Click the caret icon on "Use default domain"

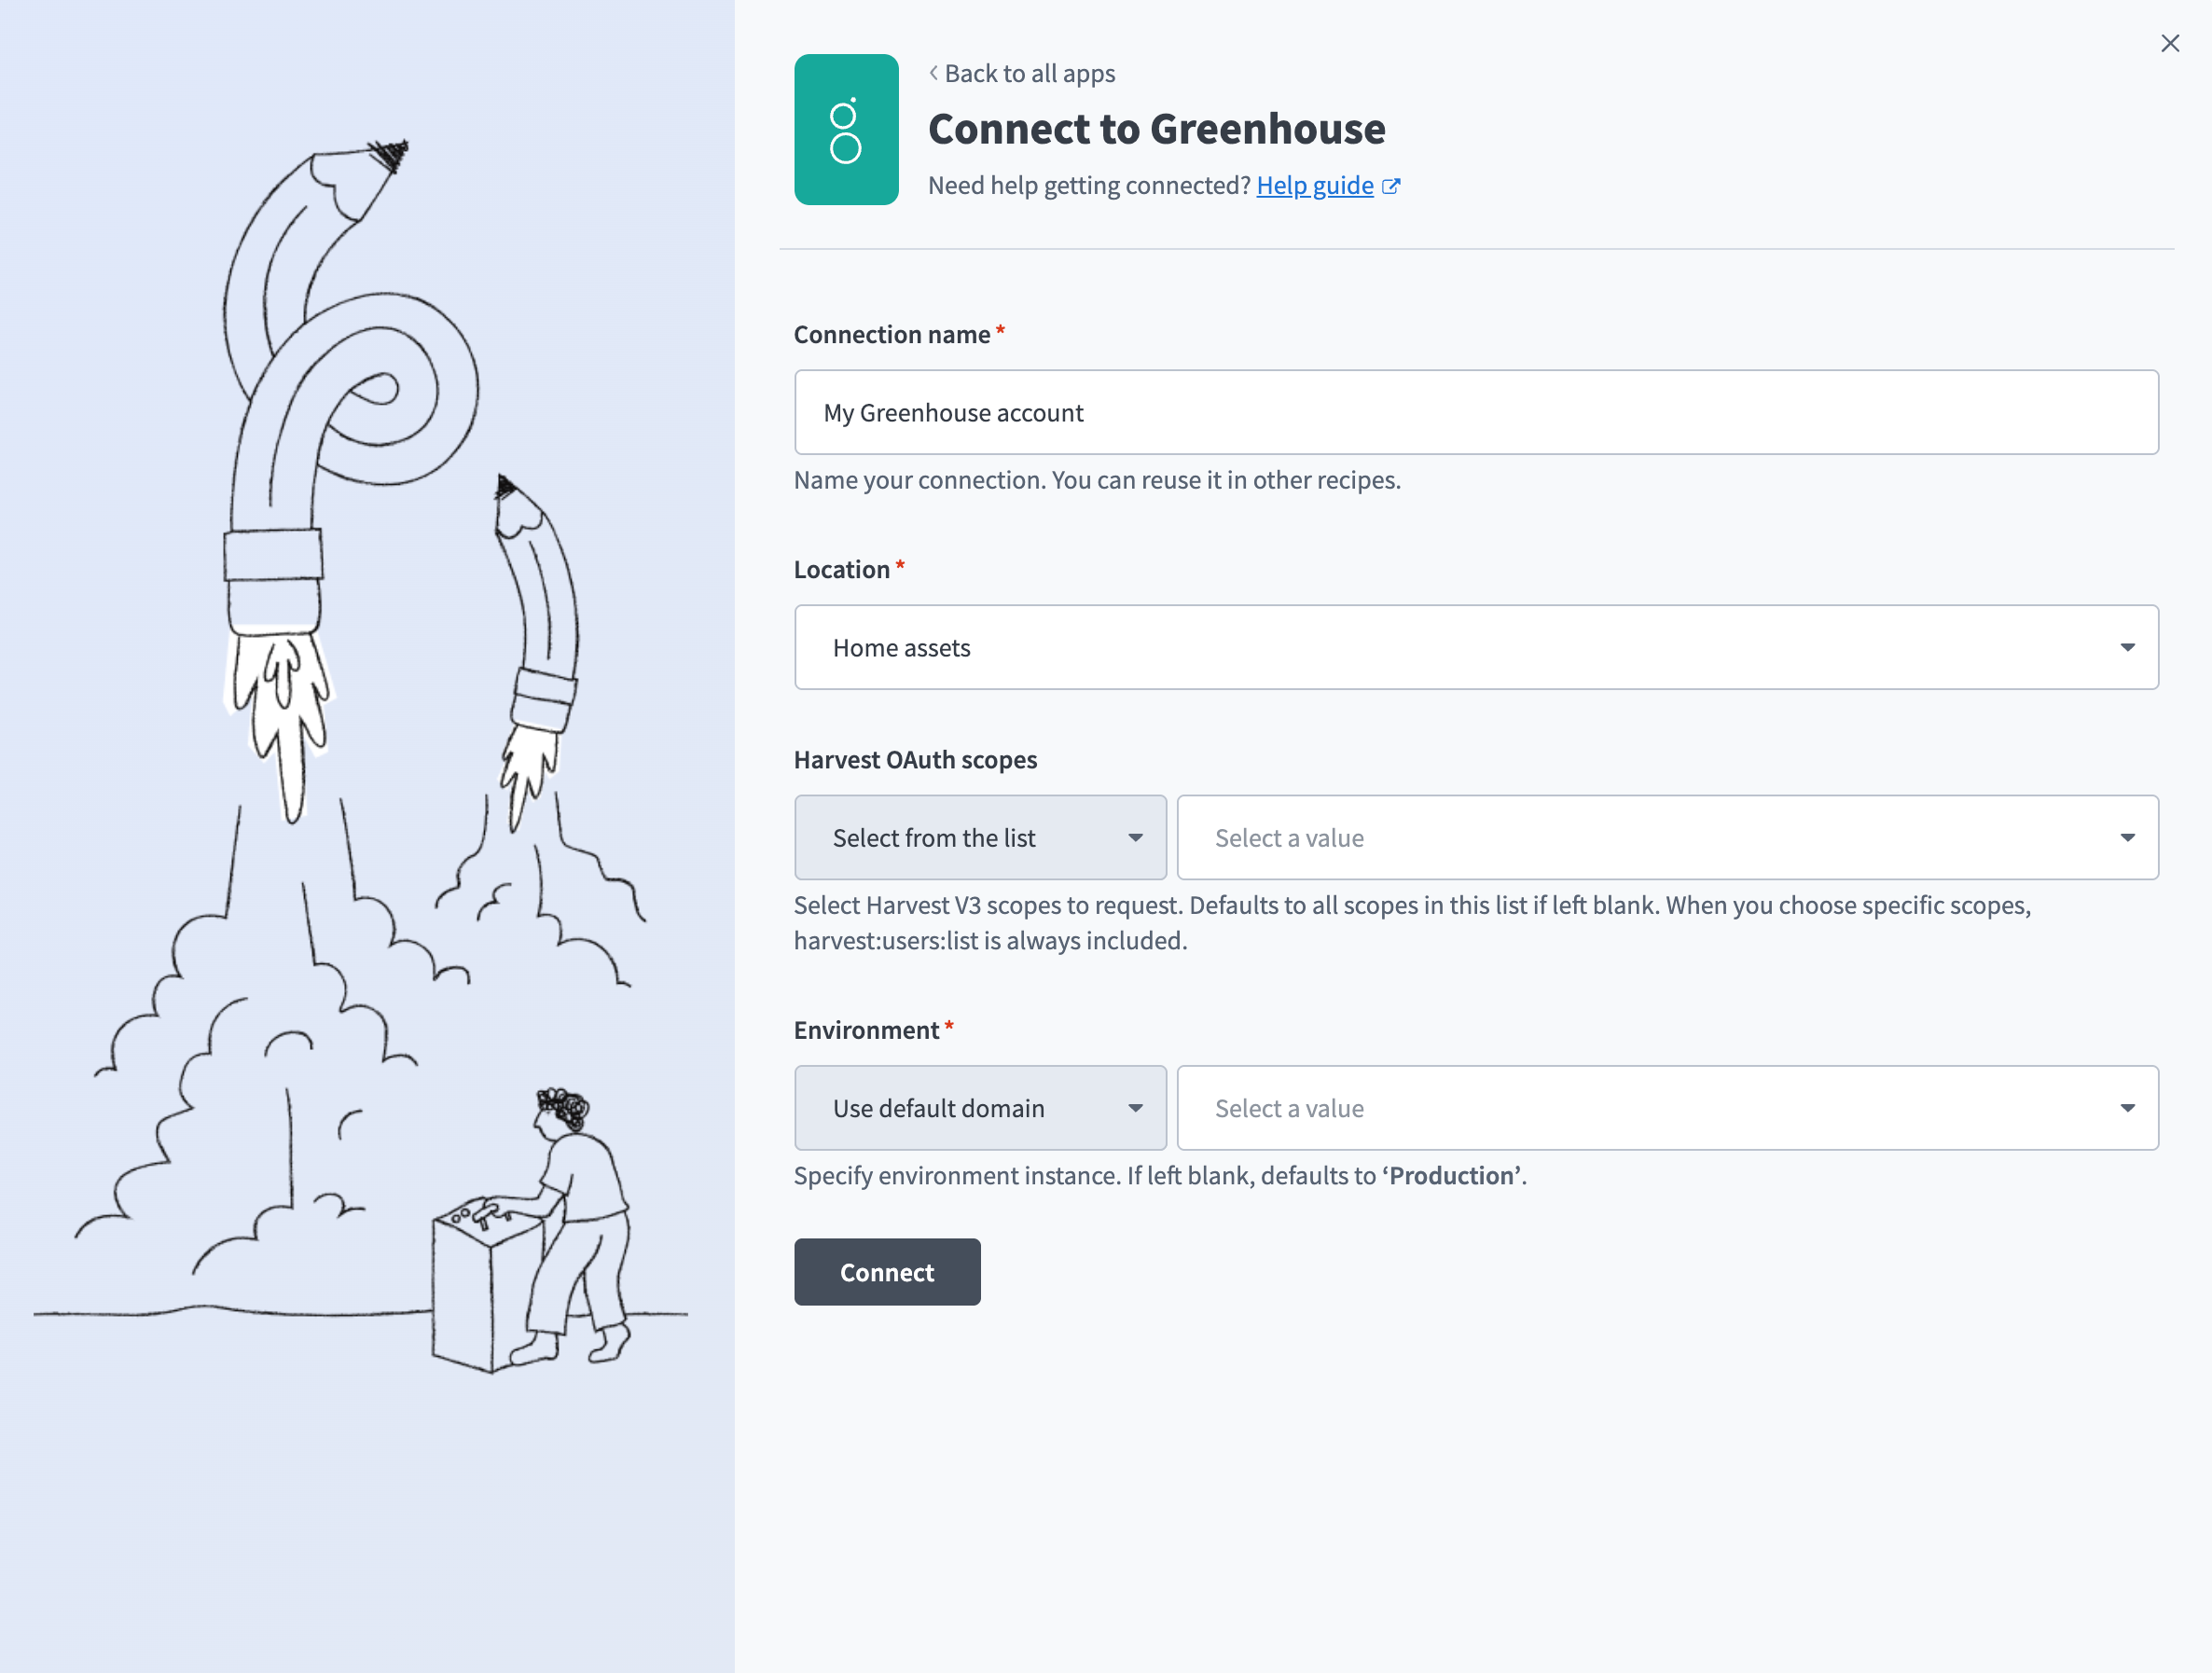[1136, 1108]
